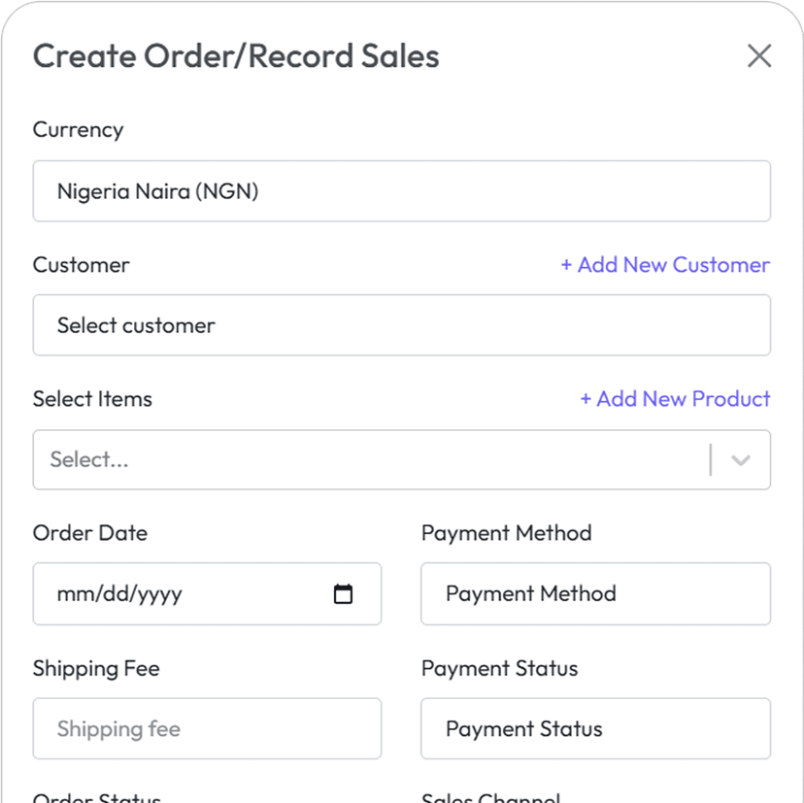Close the Create Order dialog
Screen dimensions: 804x803
point(759,56)
